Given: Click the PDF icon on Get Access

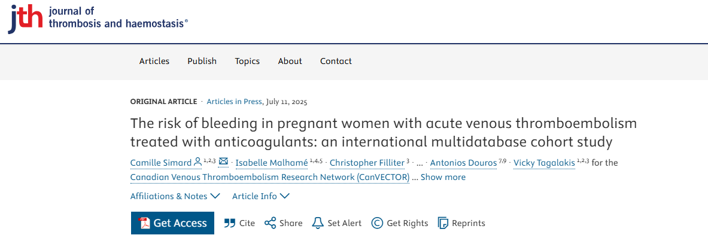Looking at the screenshot, I should tap(144, 222).
